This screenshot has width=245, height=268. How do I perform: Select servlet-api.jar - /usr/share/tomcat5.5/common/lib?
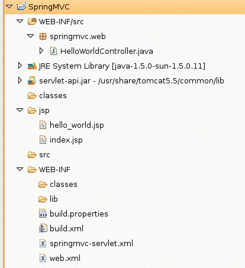pos(131,81)
